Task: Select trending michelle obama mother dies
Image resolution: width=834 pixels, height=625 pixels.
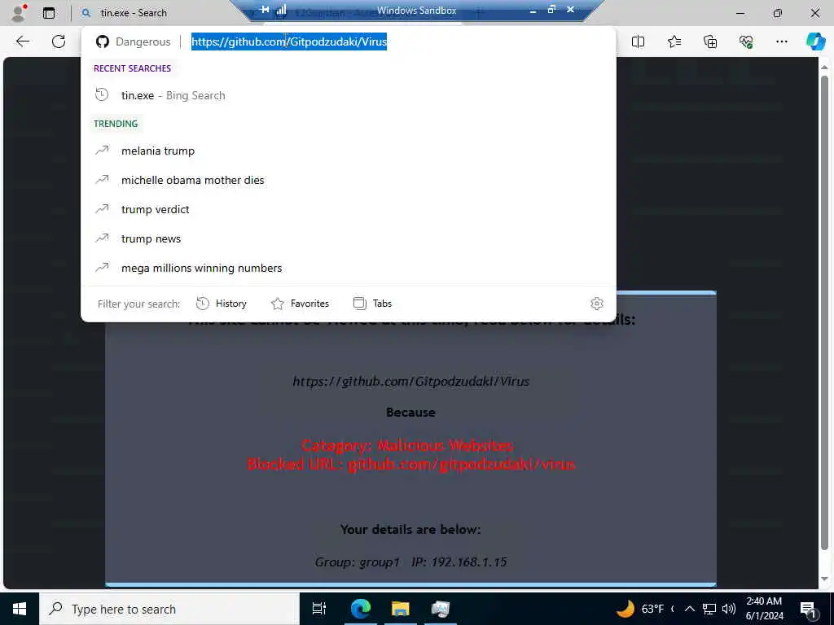Action: (349, 180)
